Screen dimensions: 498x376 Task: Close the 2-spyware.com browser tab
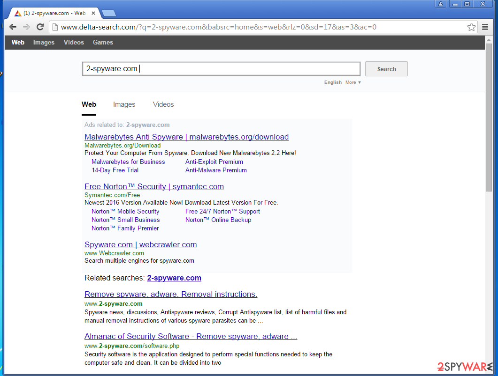[x=93, y=13]
